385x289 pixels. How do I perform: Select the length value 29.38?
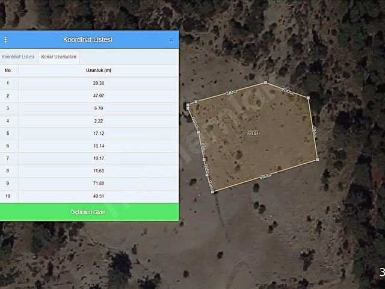(x=99, y=83)
